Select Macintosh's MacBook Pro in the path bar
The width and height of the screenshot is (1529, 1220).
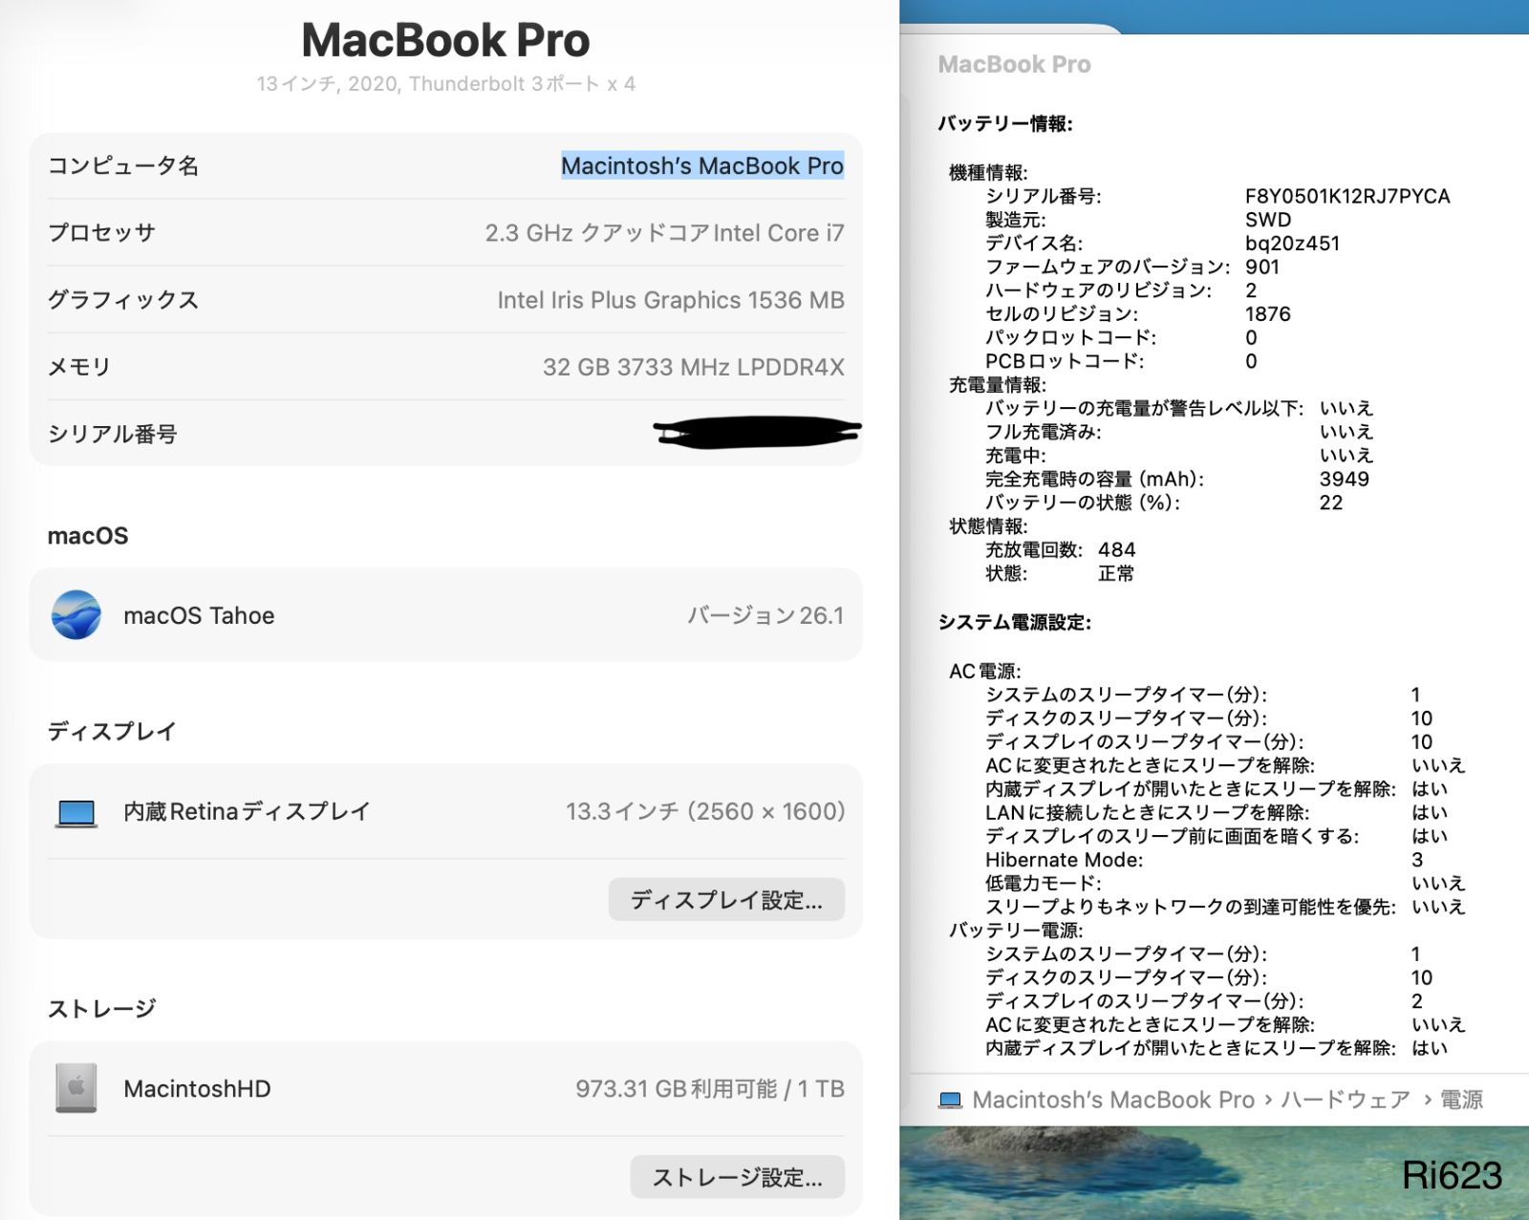pos(1113,1101)
